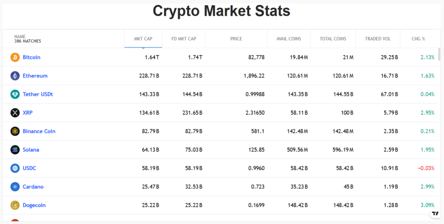Sort table by PRICE column header

click(236, 39)
